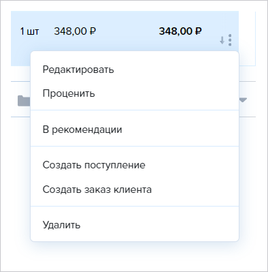Click the gray folder icon
Screen dimensions: 268x272
24,101
